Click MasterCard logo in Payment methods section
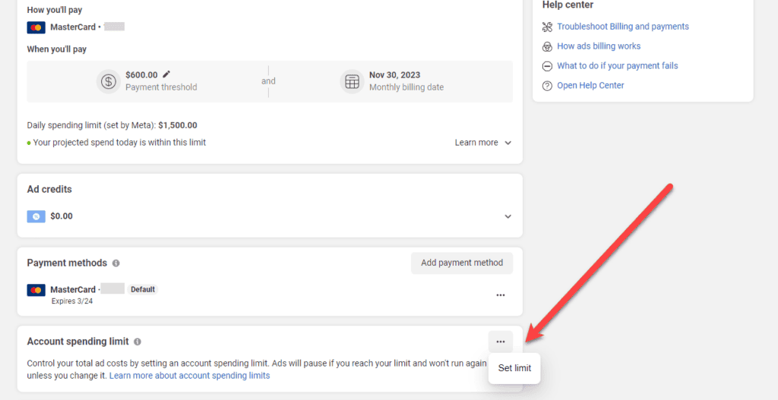 coord(36,290)
